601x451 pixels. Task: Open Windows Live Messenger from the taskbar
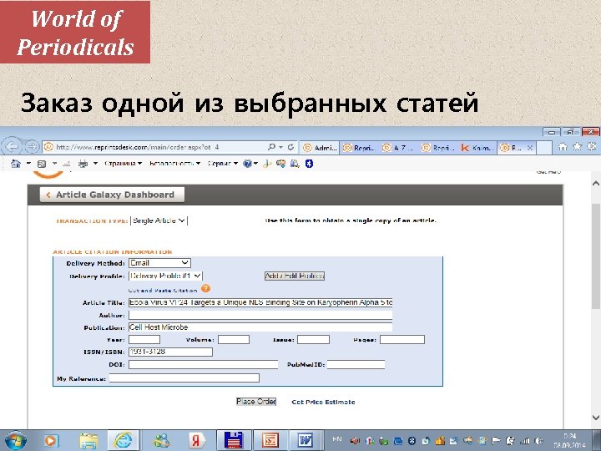click(x=162, y=441)
